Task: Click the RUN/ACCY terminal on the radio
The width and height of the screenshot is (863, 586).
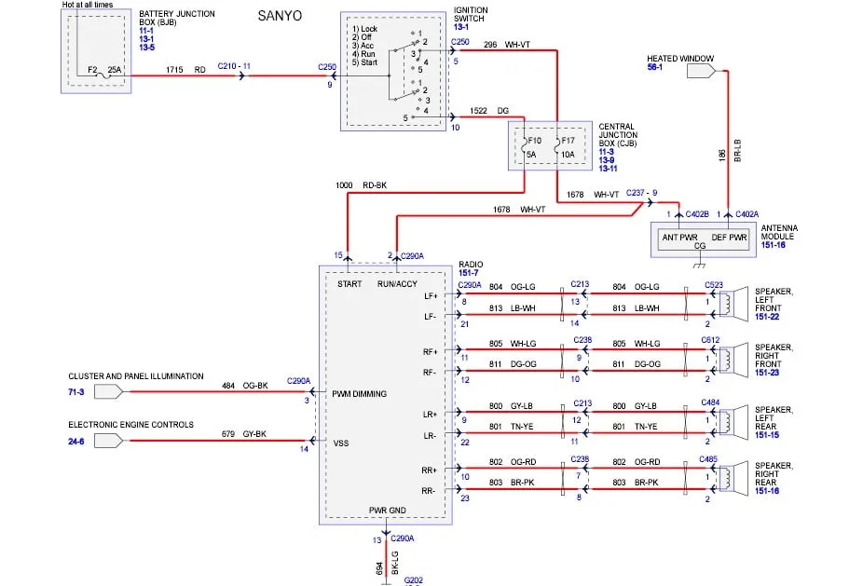Action: pos(397,284)
